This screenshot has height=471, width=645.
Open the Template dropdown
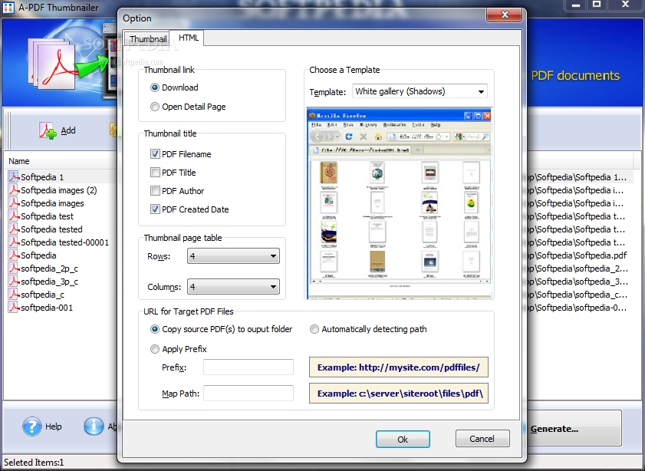pyautogui.click(x=420, y=91)
